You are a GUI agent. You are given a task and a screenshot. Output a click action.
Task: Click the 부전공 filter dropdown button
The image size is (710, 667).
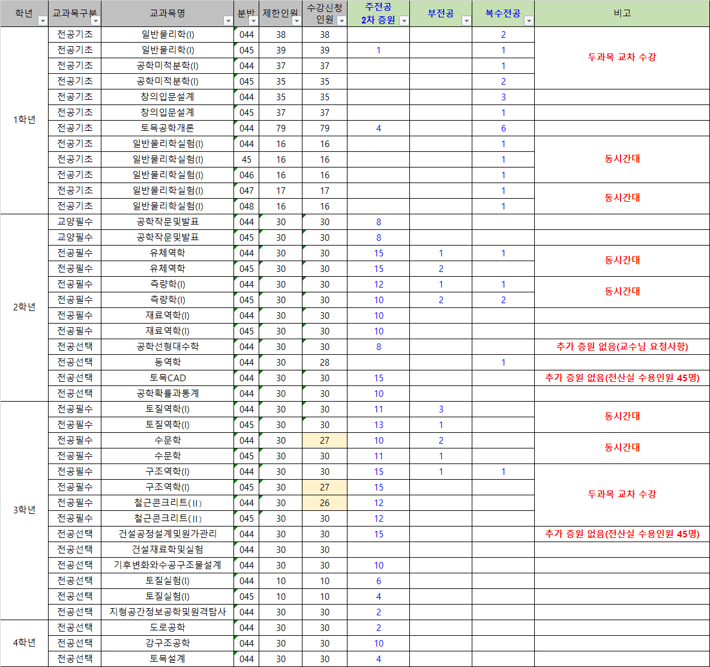click(466, 21)
